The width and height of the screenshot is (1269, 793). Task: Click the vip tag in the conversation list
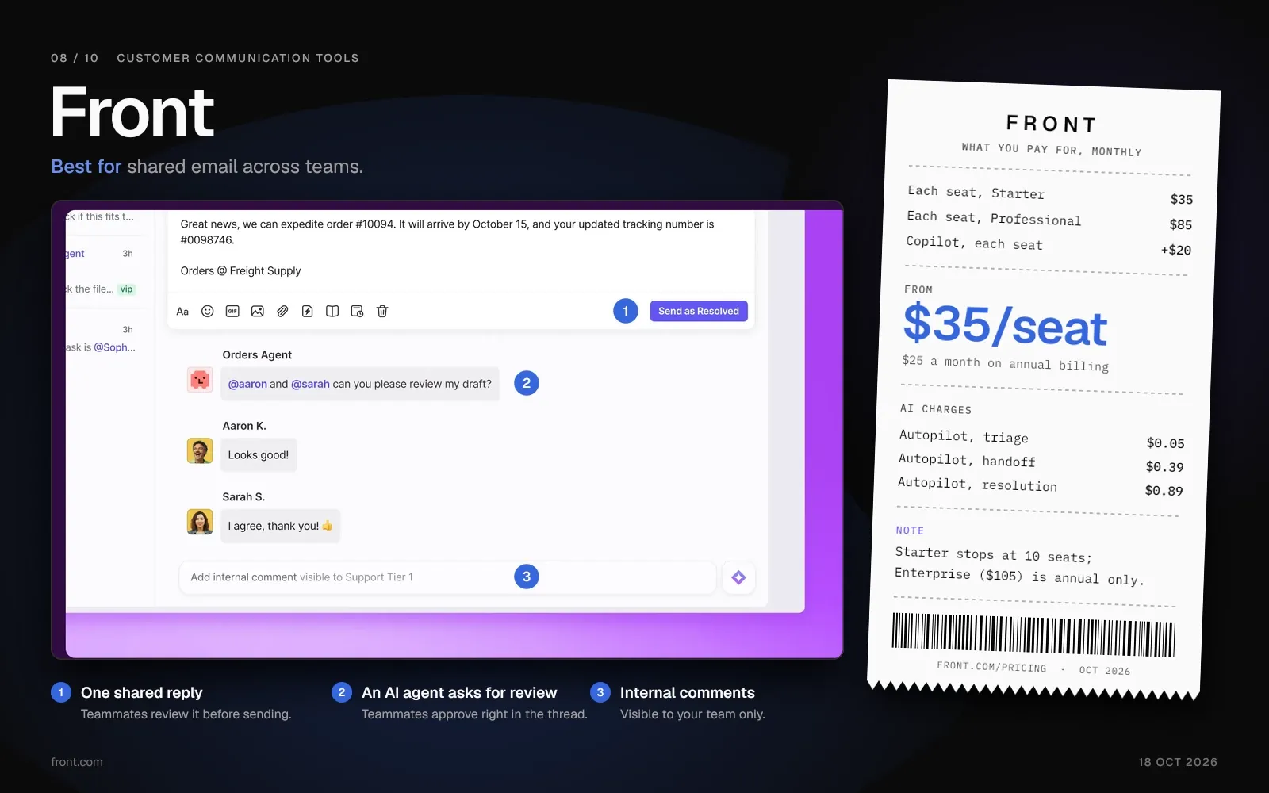click(x=127, y=289)
